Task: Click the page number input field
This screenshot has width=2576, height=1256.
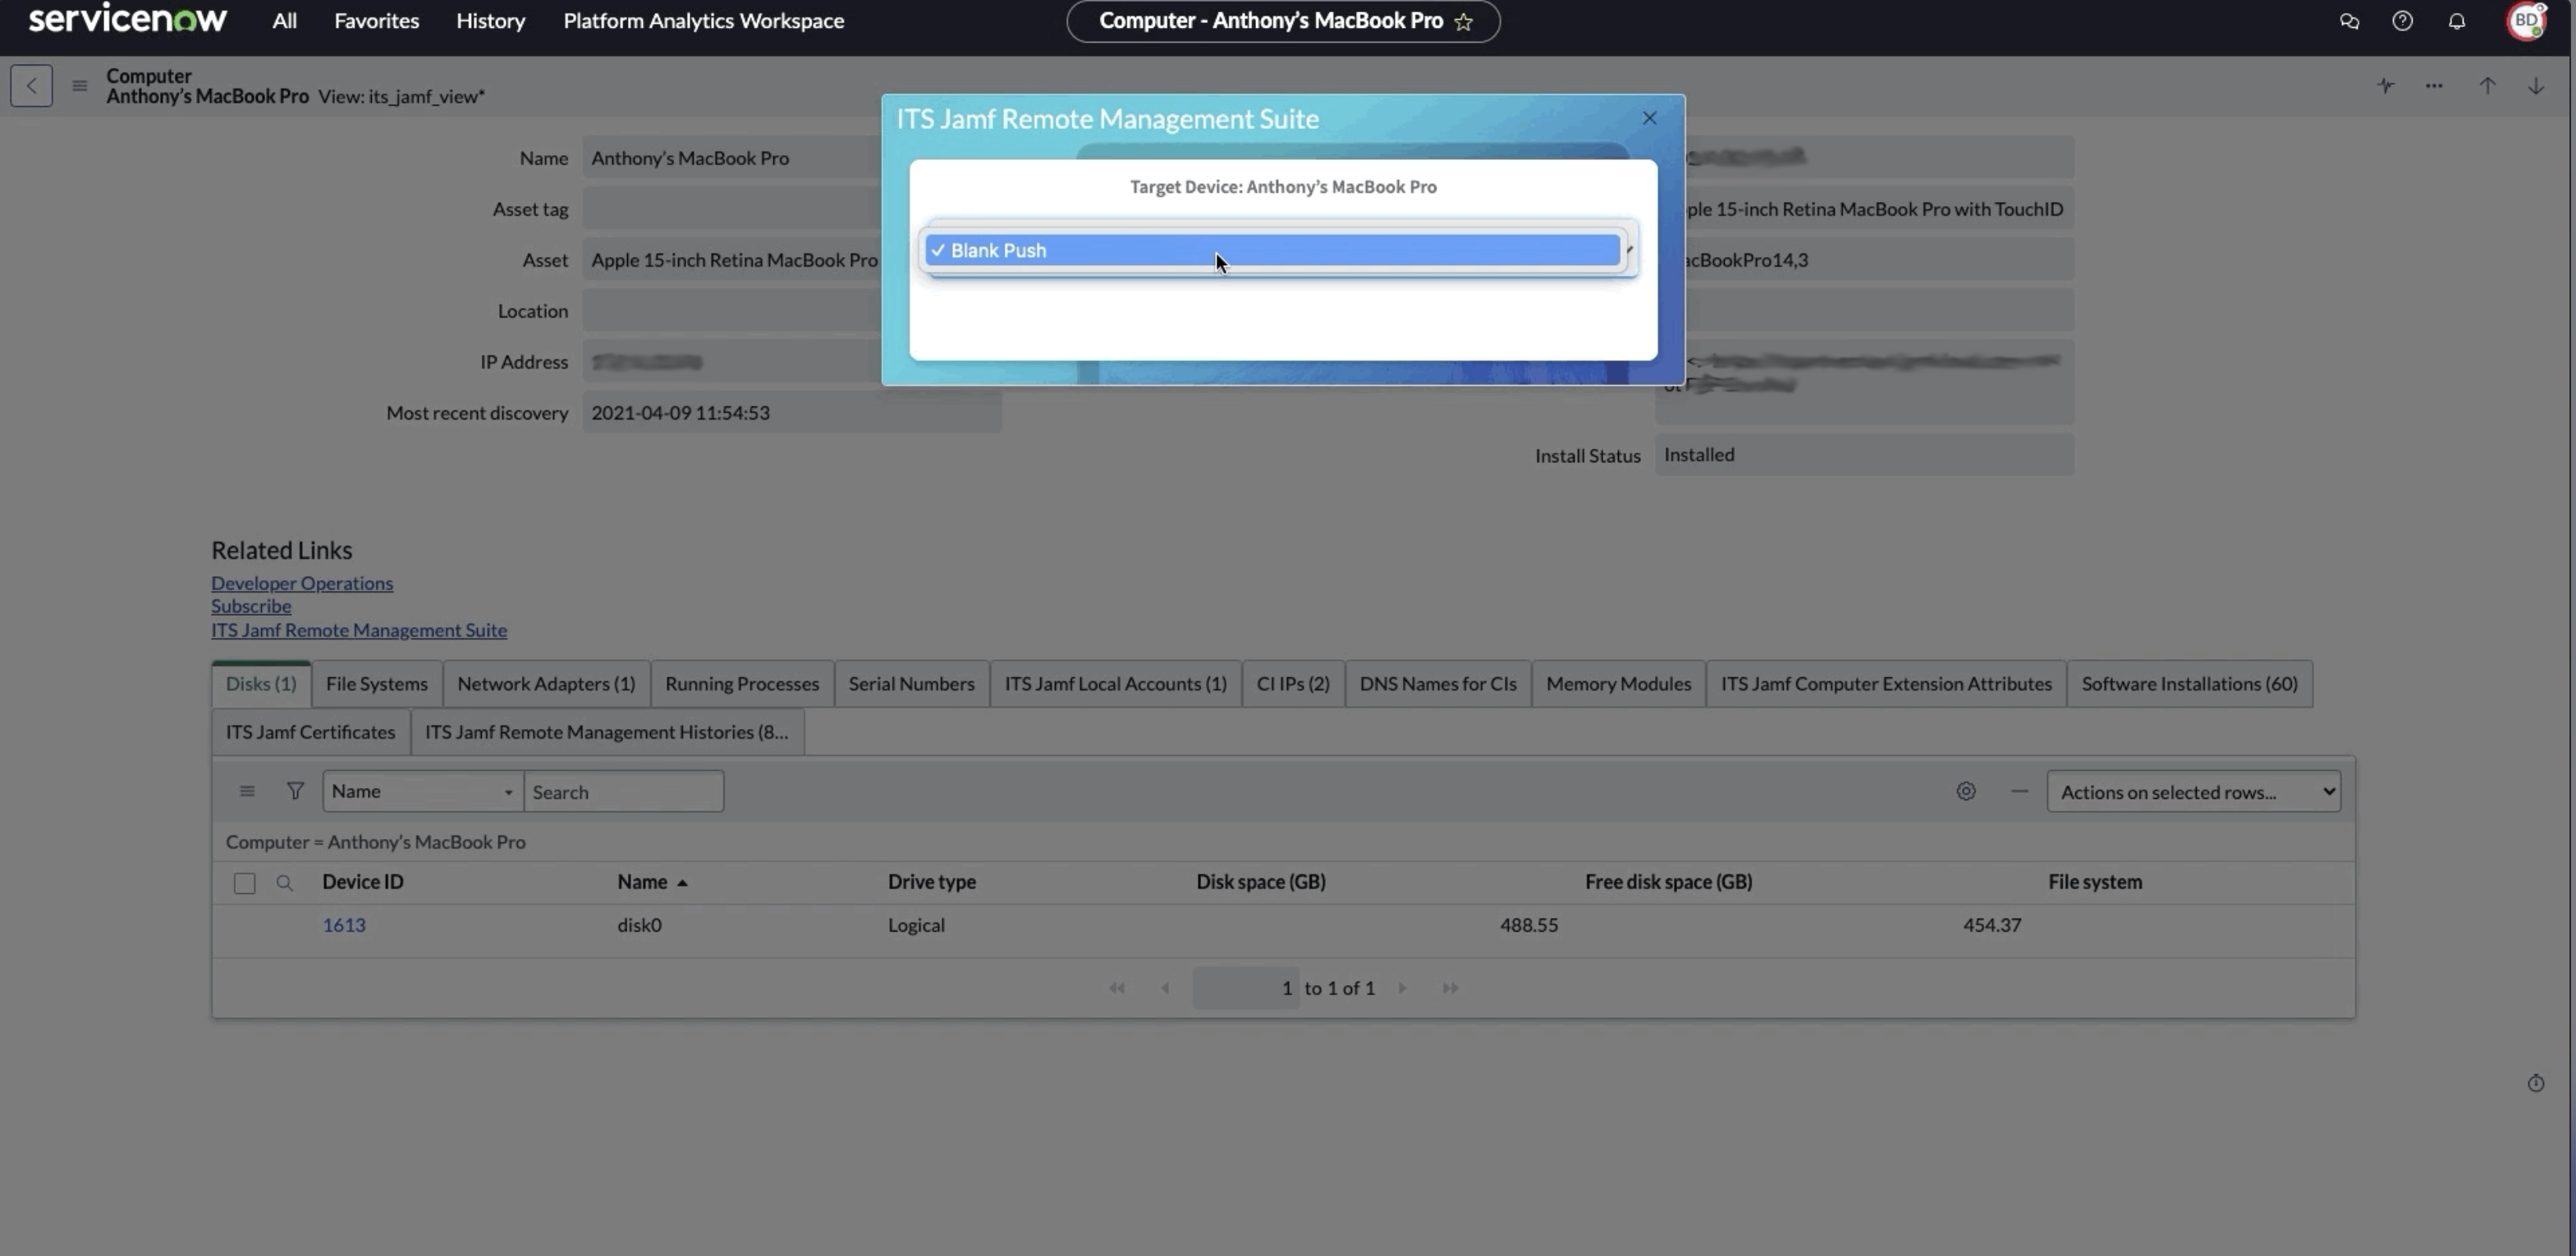Action: [1245, 988]
